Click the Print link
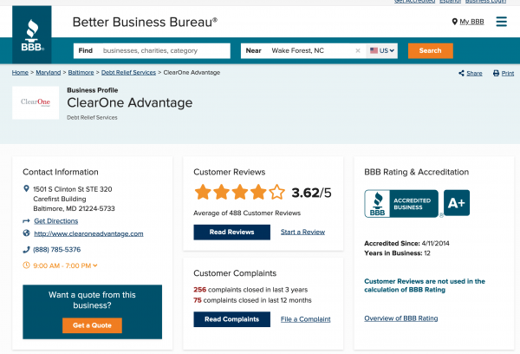The width and height of the screenshot is (520, 354). click(508, 74)
